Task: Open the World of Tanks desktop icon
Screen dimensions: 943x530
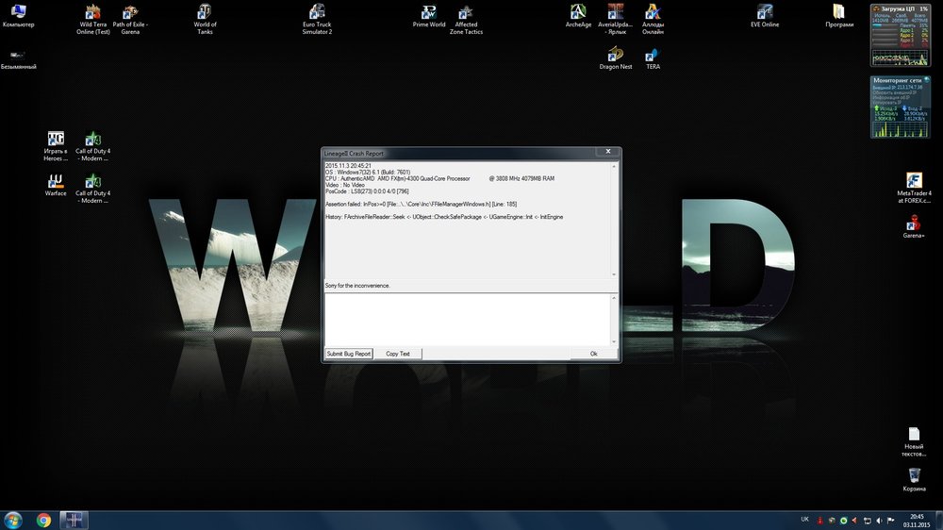Action: click(205, 13)
